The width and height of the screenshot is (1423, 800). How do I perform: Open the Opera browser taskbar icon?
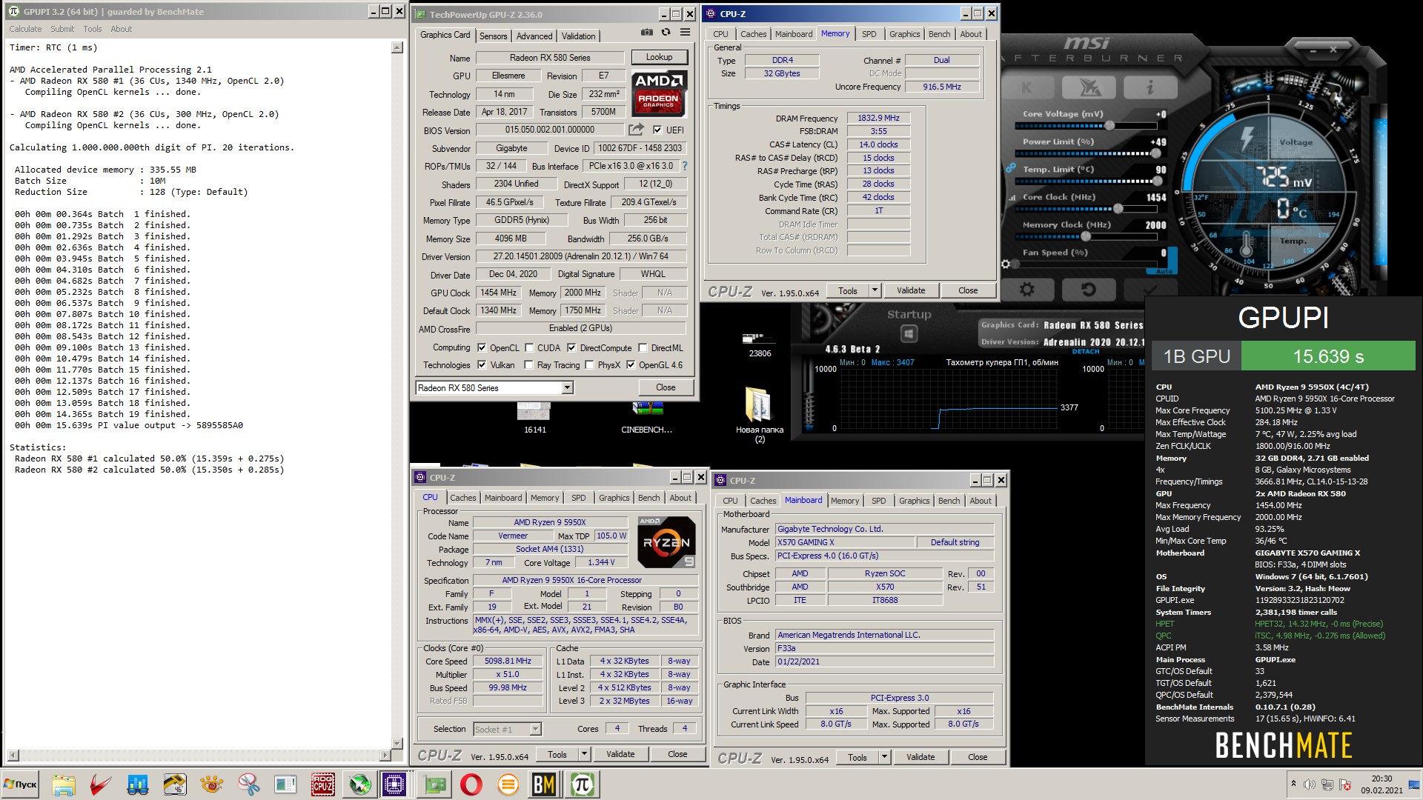[x=471, y=784]
